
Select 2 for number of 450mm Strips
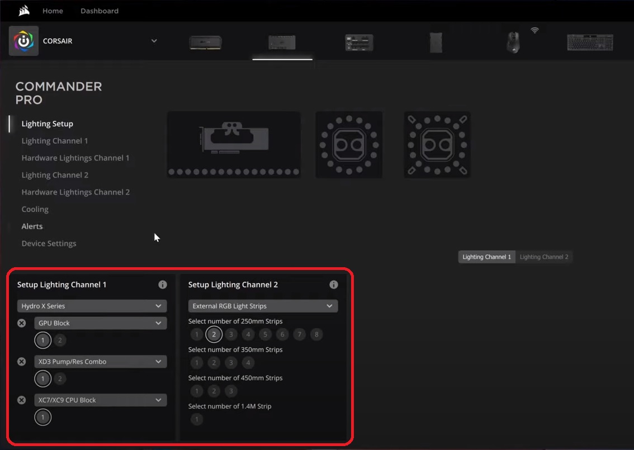[x=214, y=391]
